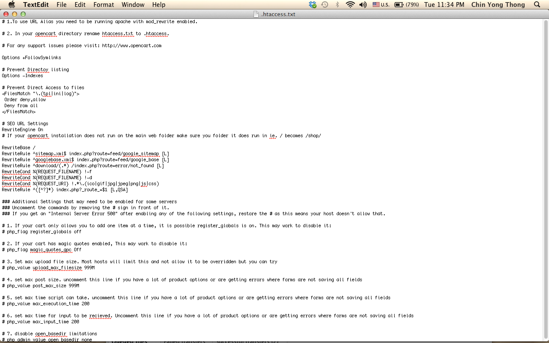Click the '### Additional Settings' comment line
Viewport: 549px width, 343px height.
[x=89, y=202]
